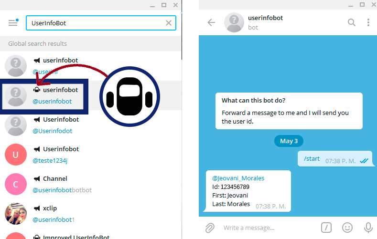Viewport: 377px width, 239px height.
Task: Open the @Userinfodot channel result
Action: (x=91, y=125)
